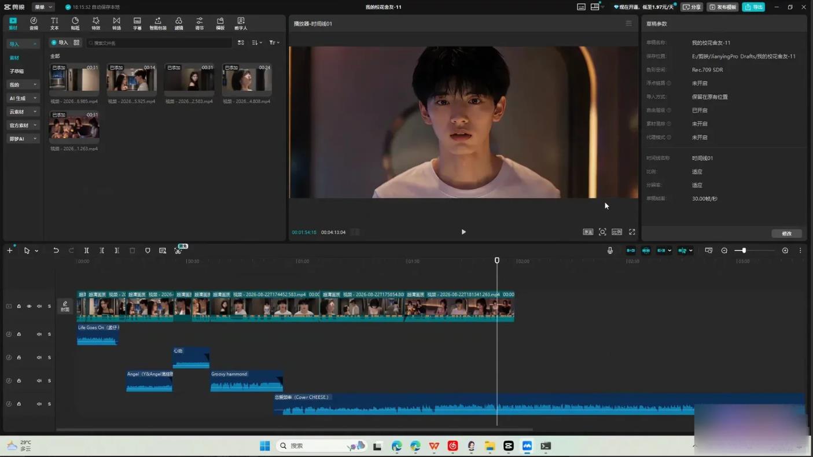813x457 pixels.
Task: Click the timeline zoom-out minus icon
Action: pyautogui.click(x=724, y=250)
